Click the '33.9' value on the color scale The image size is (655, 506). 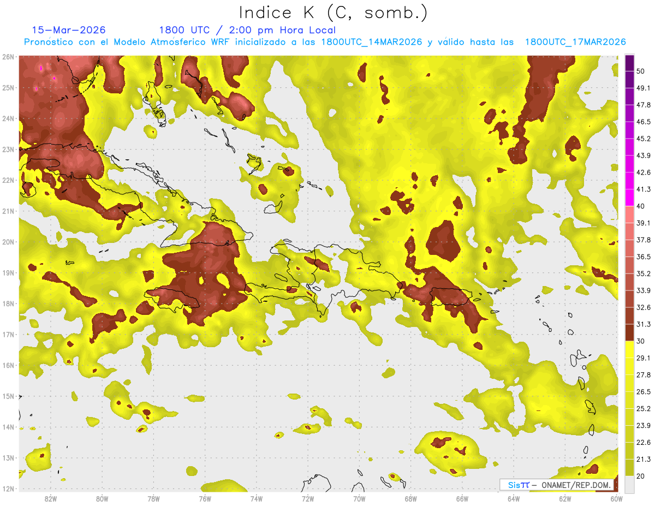[644, 290]
